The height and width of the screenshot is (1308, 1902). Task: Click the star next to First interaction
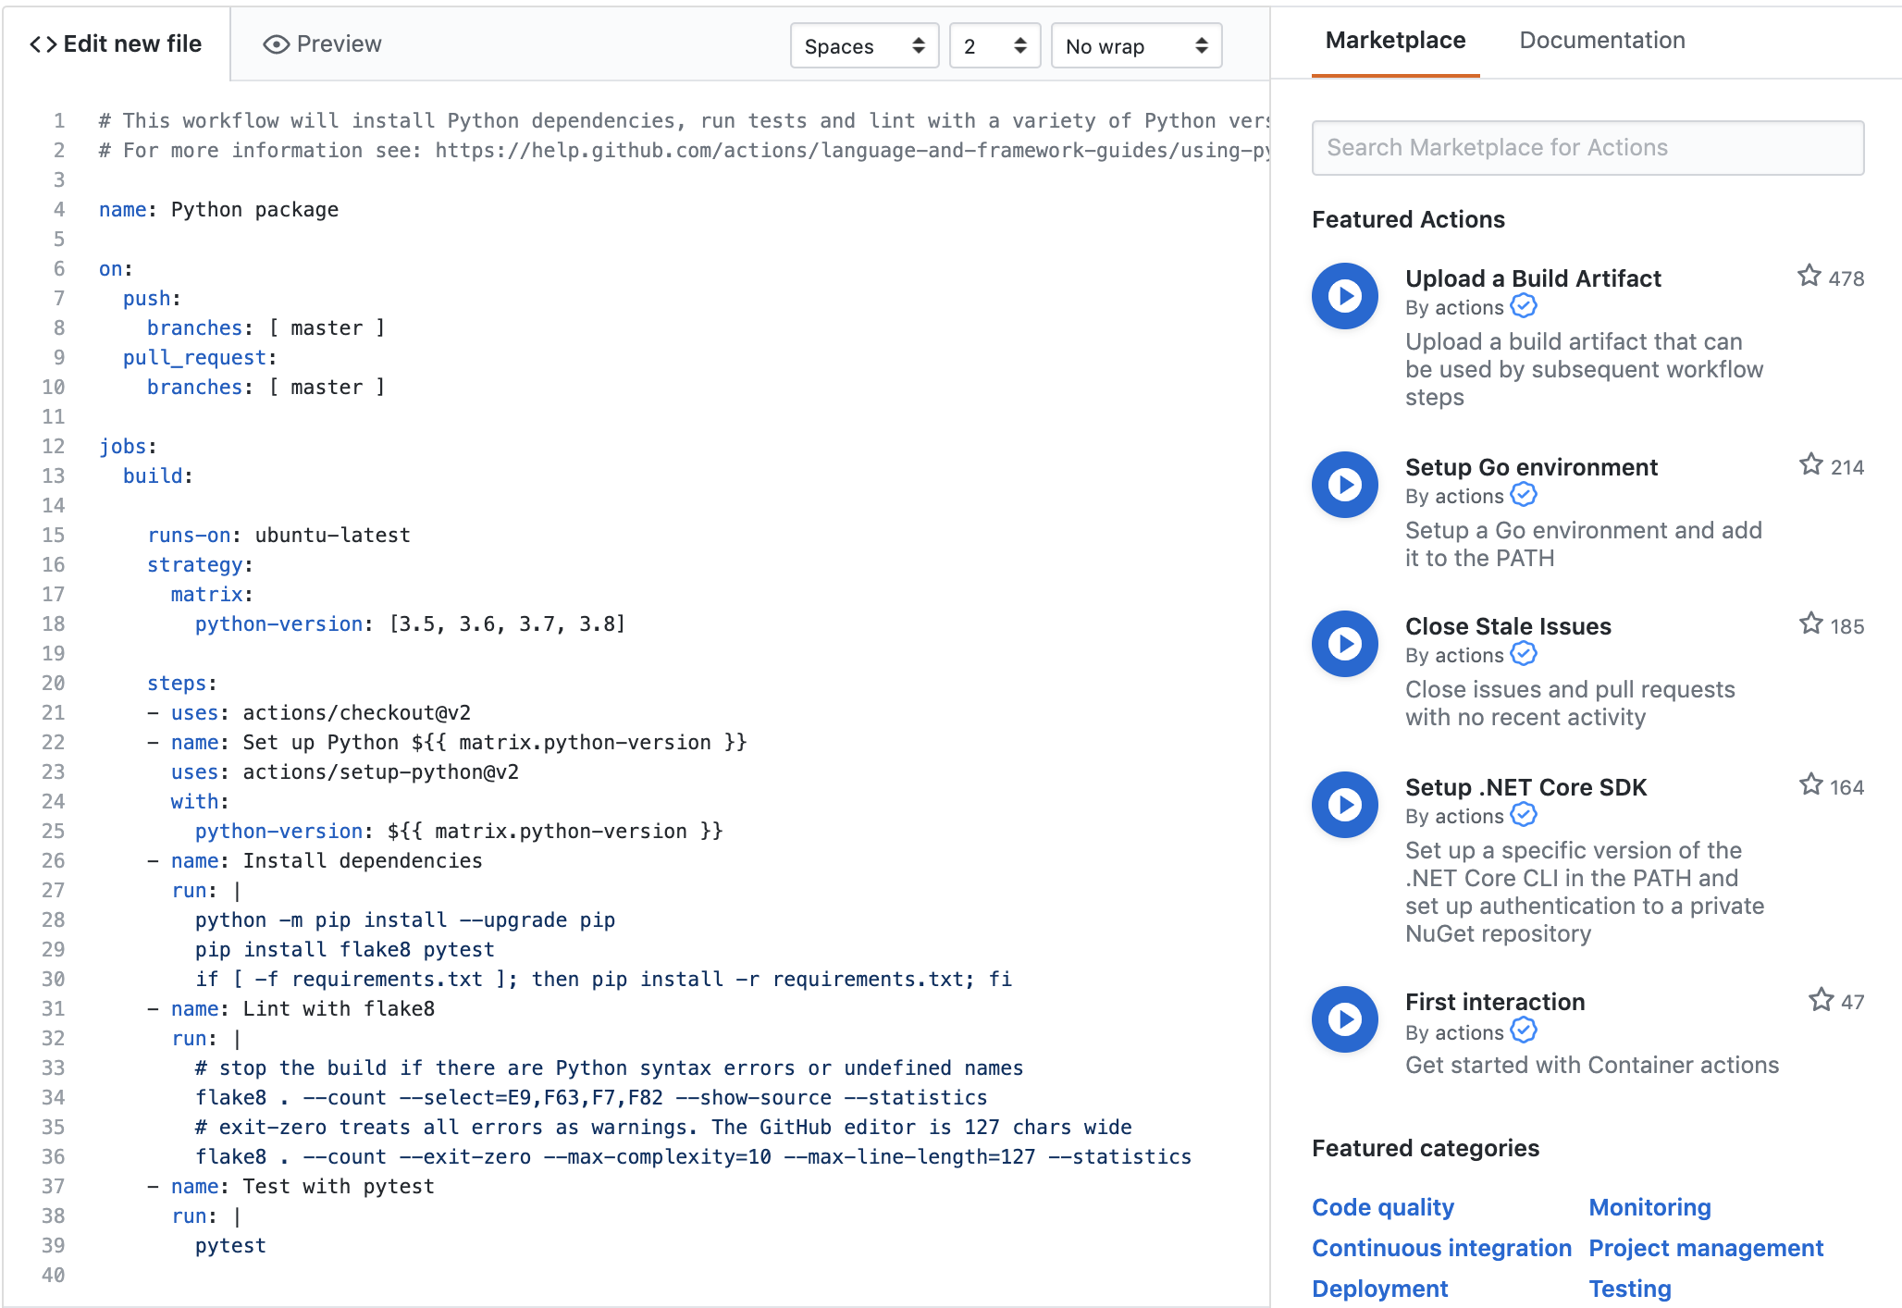point(1821,1000)
